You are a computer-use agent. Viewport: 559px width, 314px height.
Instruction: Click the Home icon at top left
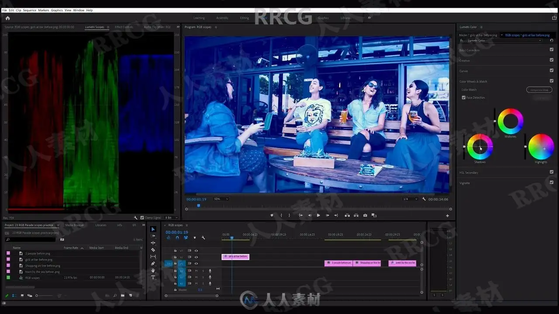(x=7, y=18)
